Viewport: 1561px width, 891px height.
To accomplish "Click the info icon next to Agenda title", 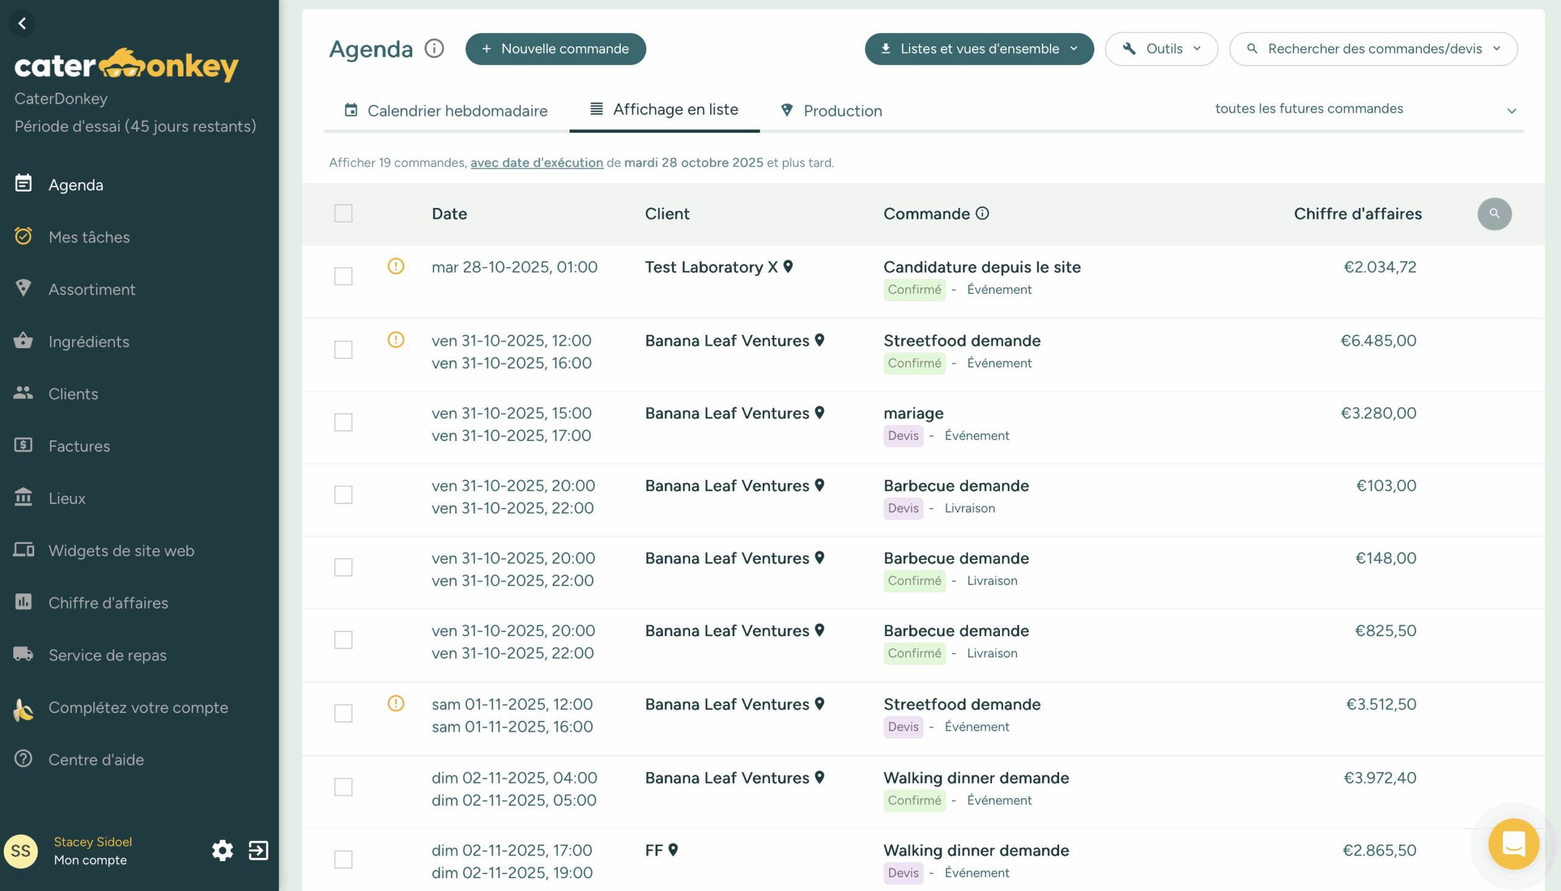I will click(x=434, y=48).
